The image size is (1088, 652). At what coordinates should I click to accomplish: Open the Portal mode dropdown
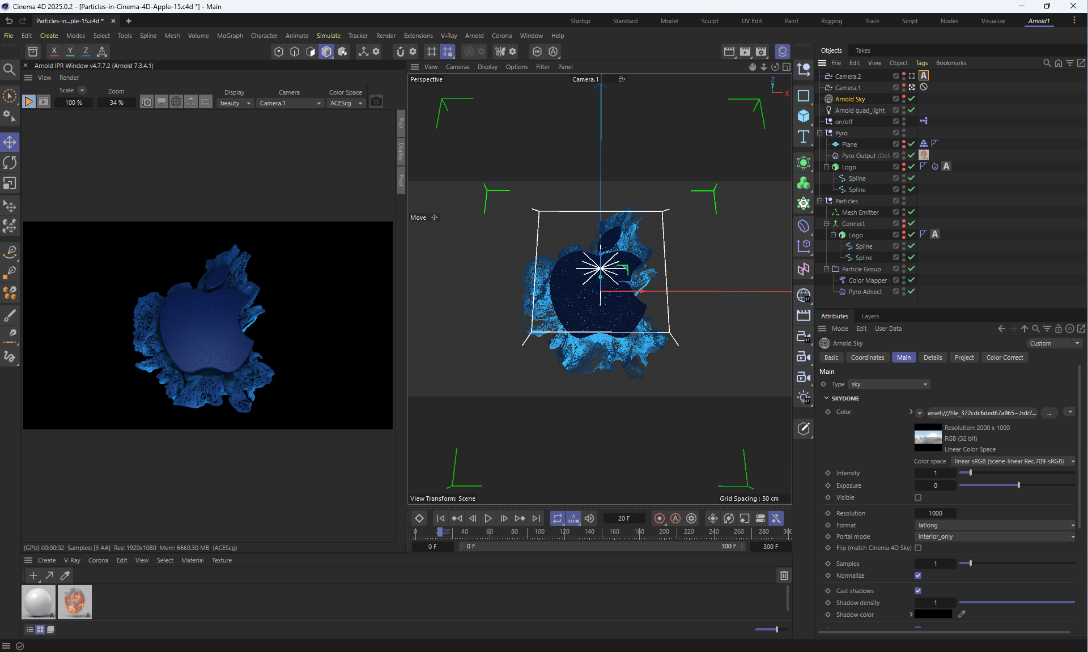click(994, 536)
